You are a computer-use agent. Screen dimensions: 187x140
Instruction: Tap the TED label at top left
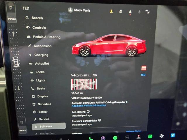[x=26, y=8]
